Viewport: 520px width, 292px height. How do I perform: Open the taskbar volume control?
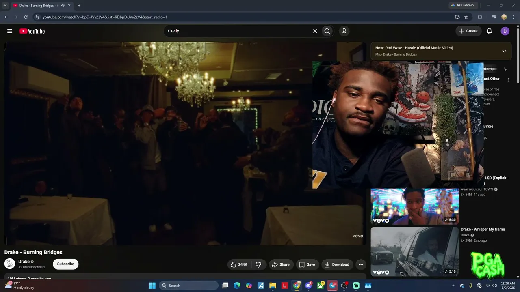pos(494,286)
